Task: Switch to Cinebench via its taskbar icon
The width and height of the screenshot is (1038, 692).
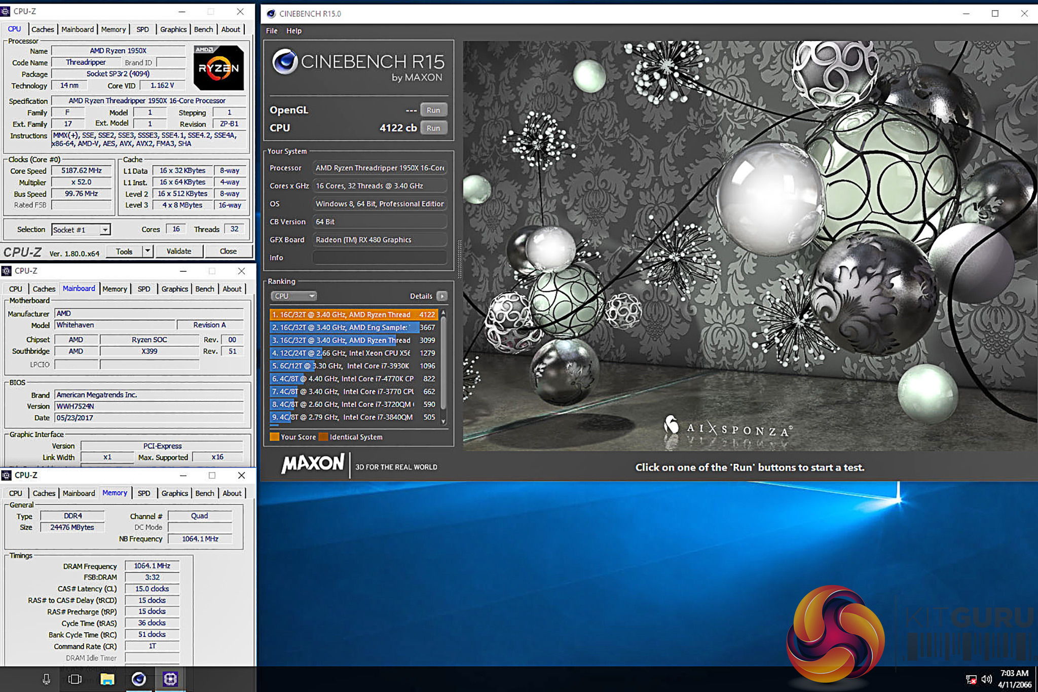Action: pos(138,679)
